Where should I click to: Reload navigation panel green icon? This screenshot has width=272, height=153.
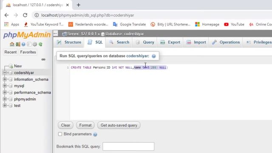tap(40, 44)
